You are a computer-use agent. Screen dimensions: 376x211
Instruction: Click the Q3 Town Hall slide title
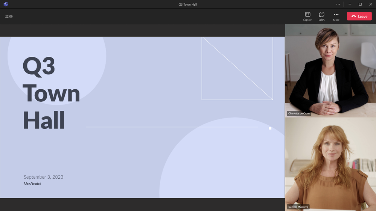point(51,93)
